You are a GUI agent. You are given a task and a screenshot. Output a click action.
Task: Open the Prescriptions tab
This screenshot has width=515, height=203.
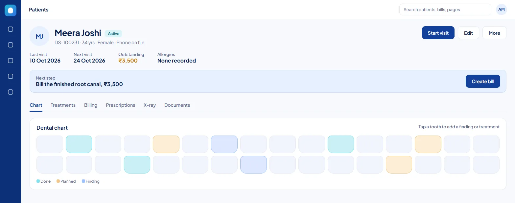[x=120, y=105]
